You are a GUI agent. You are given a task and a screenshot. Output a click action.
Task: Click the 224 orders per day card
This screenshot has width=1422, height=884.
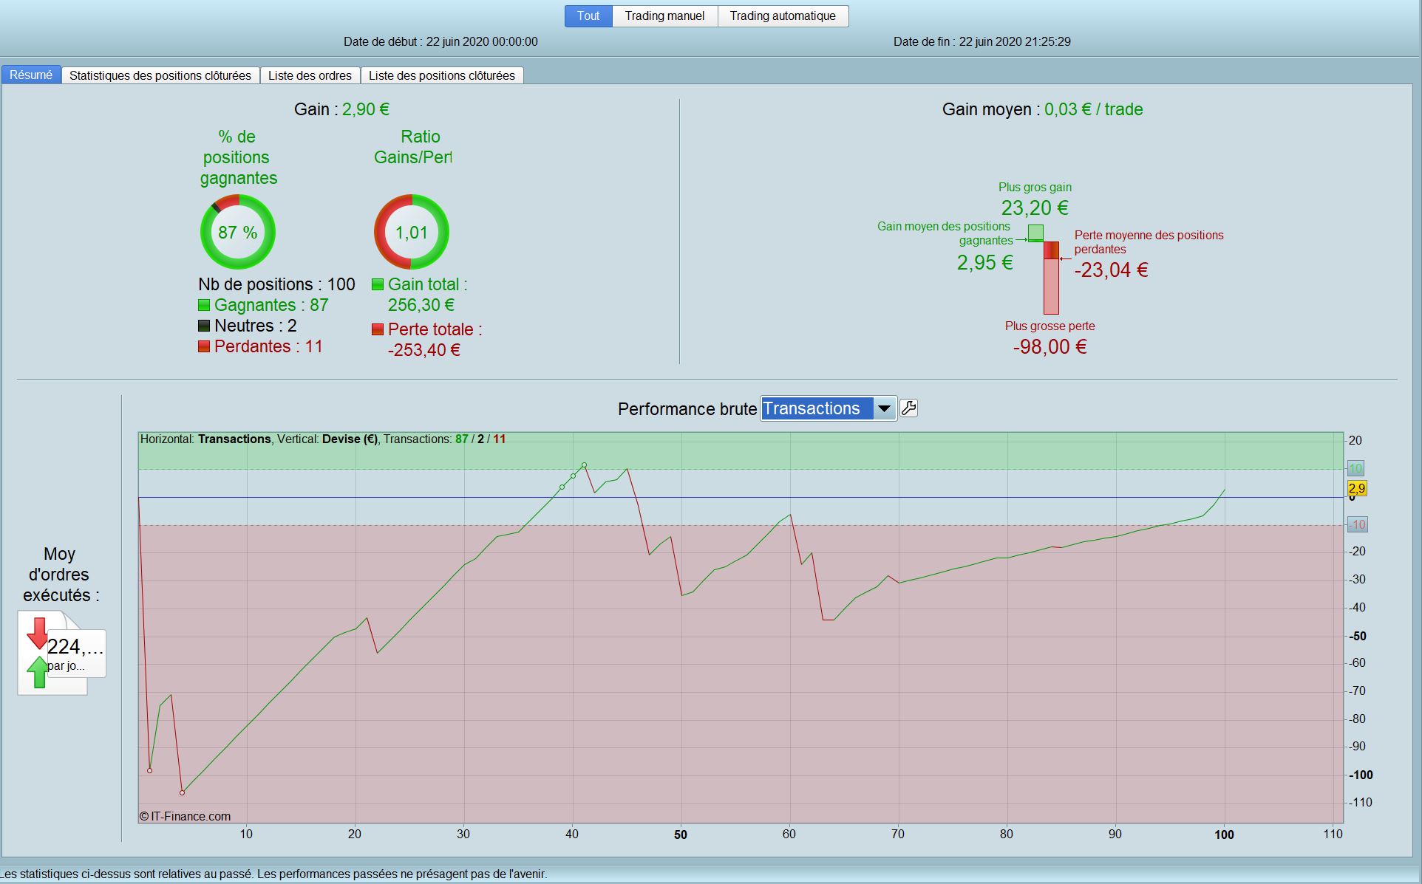click(76, 654)
